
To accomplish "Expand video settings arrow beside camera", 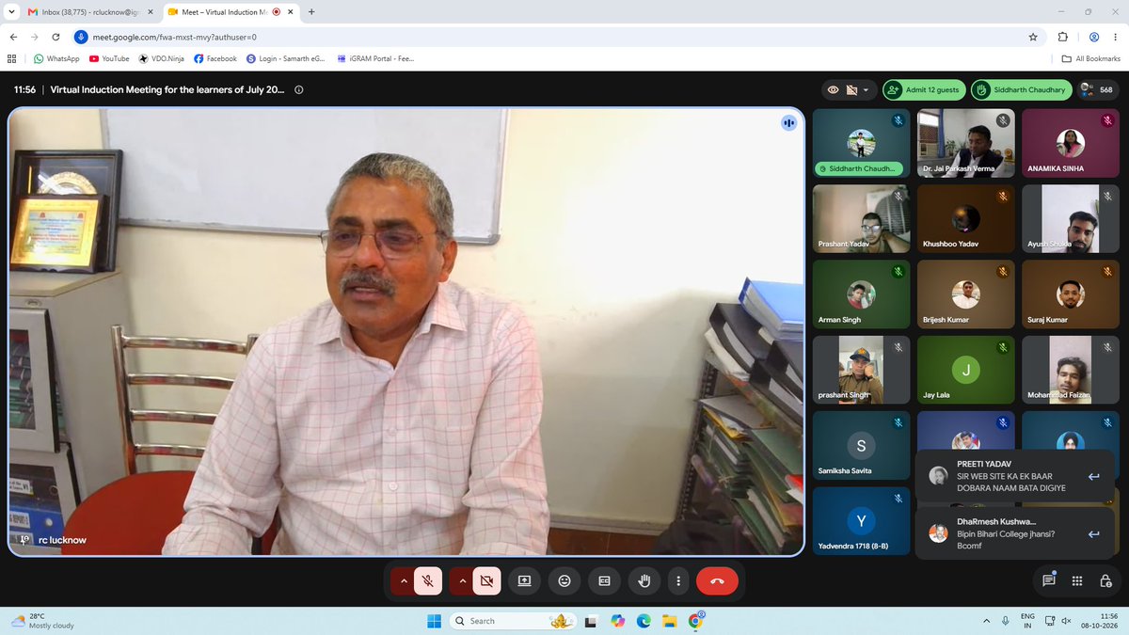I will pyautogui.click(x=462, y=581).
